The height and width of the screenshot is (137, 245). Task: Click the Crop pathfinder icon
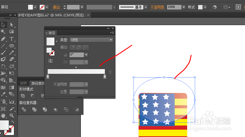click(55, 109)
